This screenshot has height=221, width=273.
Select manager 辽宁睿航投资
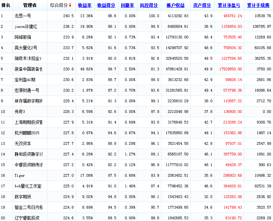pos(27,218)
